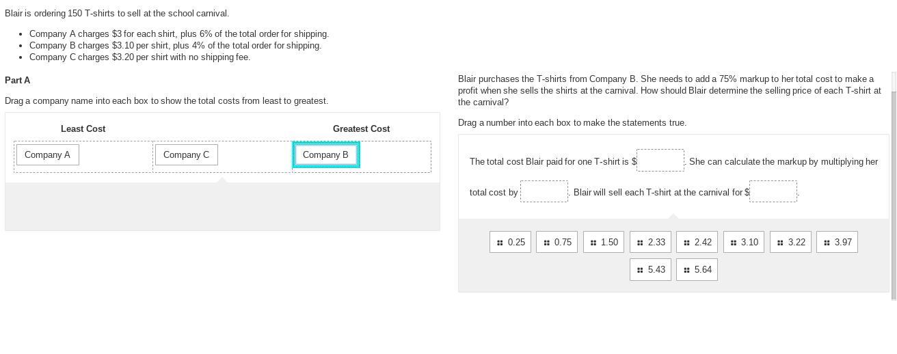Click the 3.22 number label
The height and width of the screenshot is (354, 897).
point(796,242)
